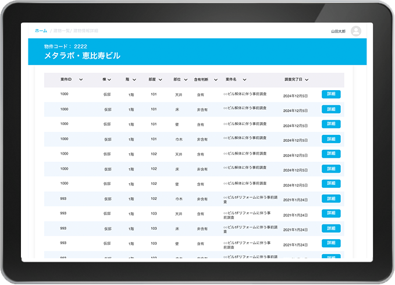Open the 棟 column chevron
The height and width of the screenshot is (285, 395).
pyautogui.click(x=109, y=80)
